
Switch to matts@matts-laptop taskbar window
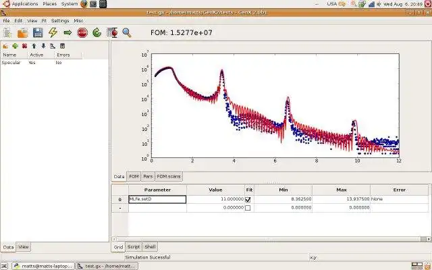[43, 266]
